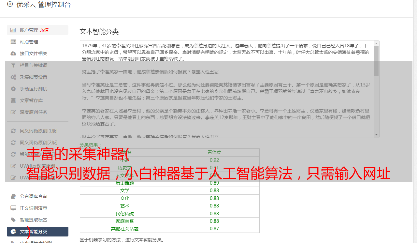This screenshot has width=417, height=243.
Task: Click the 家庭关系 category cell
Action: click(x=125, y=221)
